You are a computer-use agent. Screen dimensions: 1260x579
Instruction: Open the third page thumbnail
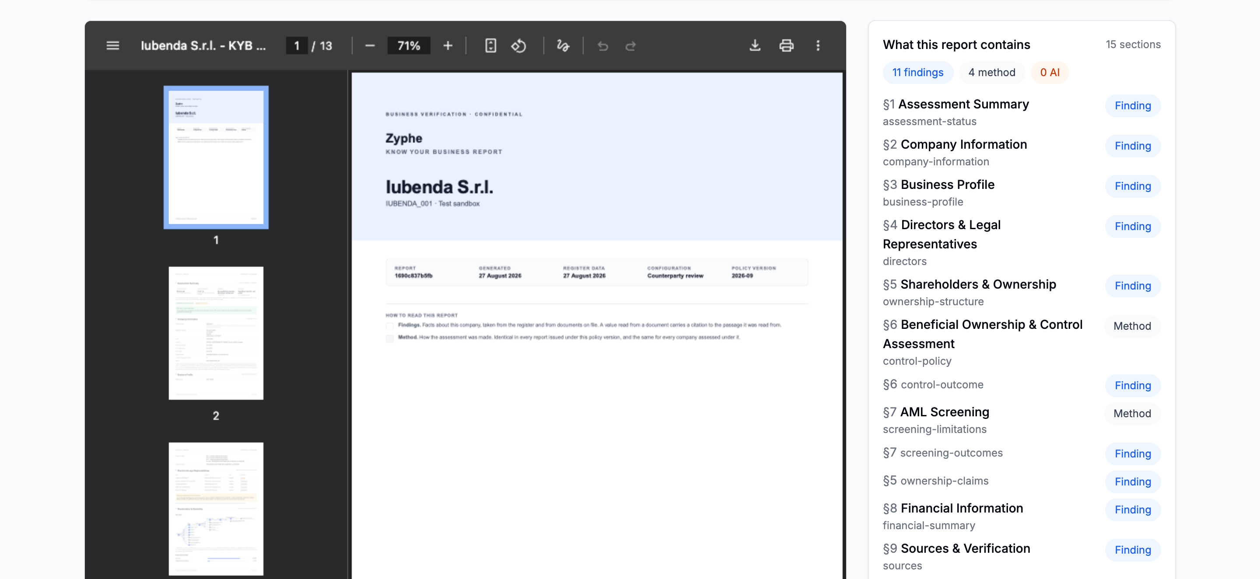(x=216, y=509)
